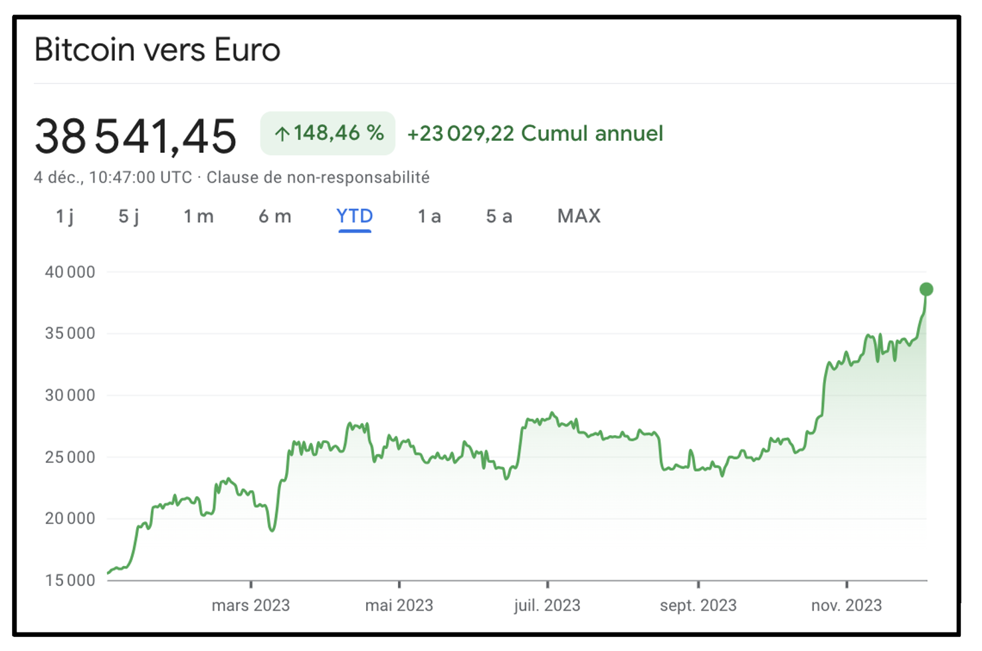Select the 1 j time range tab

pos(64,216)
